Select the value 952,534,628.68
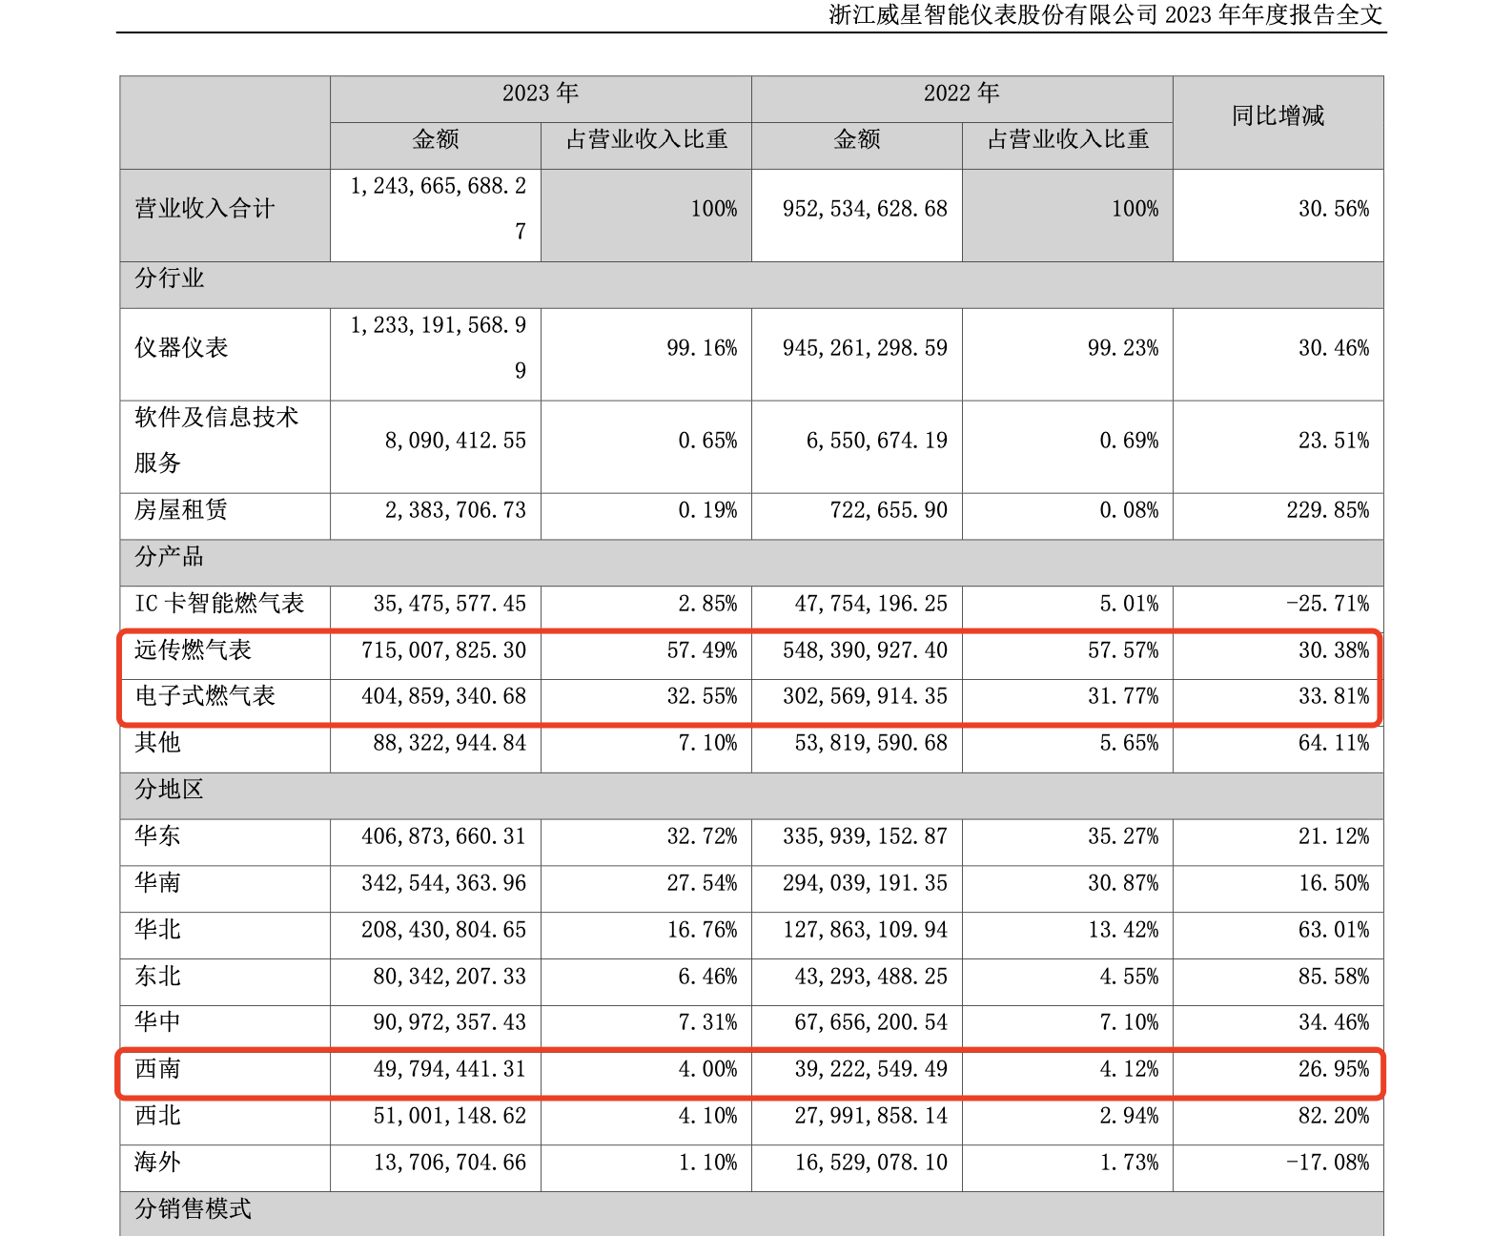Image resolution: width=1493 pixels, height=1236 pixels. tap(865, 209)
